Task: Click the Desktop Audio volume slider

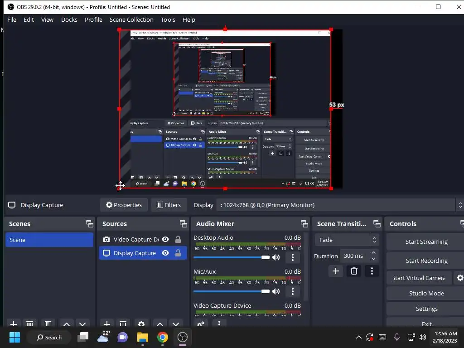Action: pyautogui.click(x=232, y=257)
